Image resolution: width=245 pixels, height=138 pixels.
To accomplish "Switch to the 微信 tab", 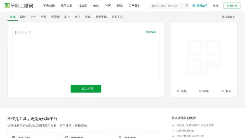I will pos(77,17).
